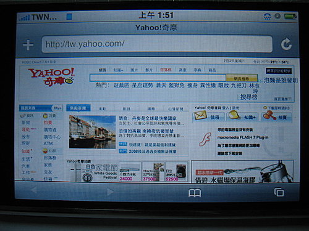Tap the Safari back arrow
Image resolution: width=309 pixels, height=231 pixels.
(34, 190)
